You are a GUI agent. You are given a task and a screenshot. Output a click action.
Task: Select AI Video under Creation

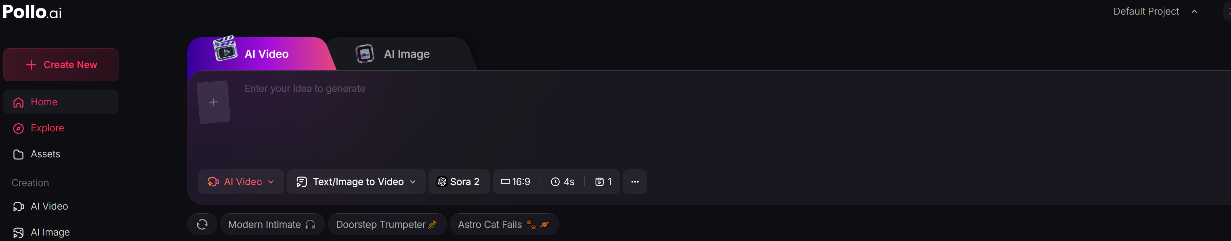coord(49,206)
